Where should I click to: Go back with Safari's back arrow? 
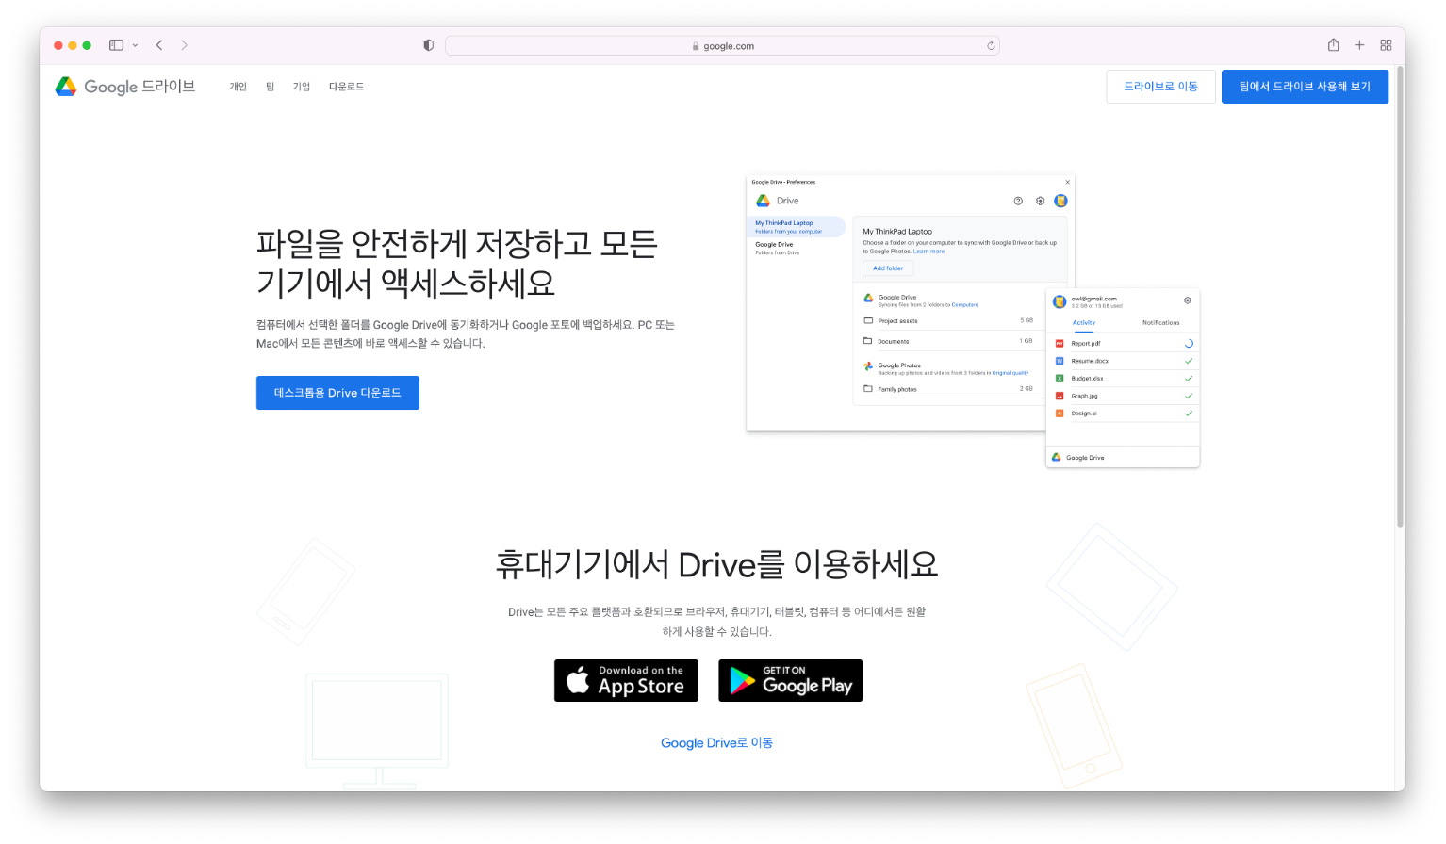[x=159, y=45]
